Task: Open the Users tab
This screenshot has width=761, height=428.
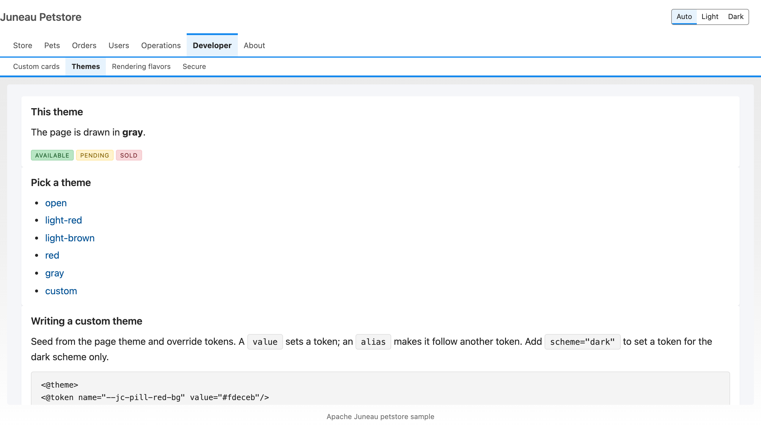Action: tap(119, 45)
